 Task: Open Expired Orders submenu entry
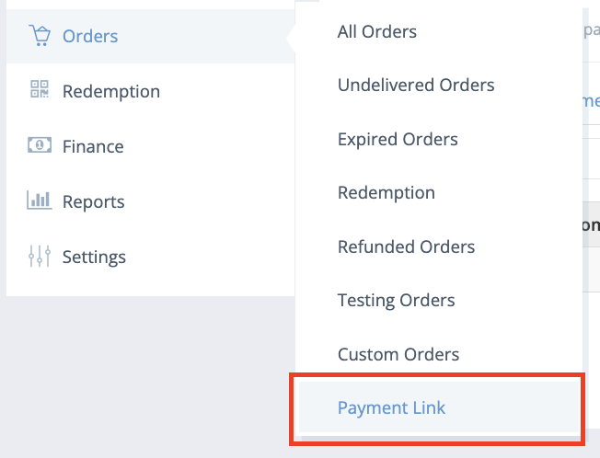398,139
